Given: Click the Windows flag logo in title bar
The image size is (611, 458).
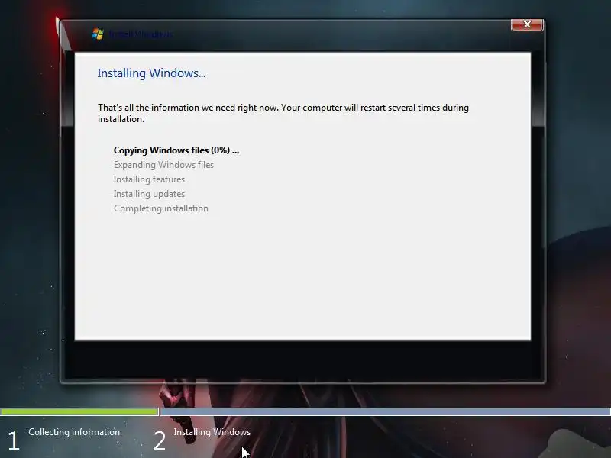Looking at the screenshot, I should [x=98, y=34].
